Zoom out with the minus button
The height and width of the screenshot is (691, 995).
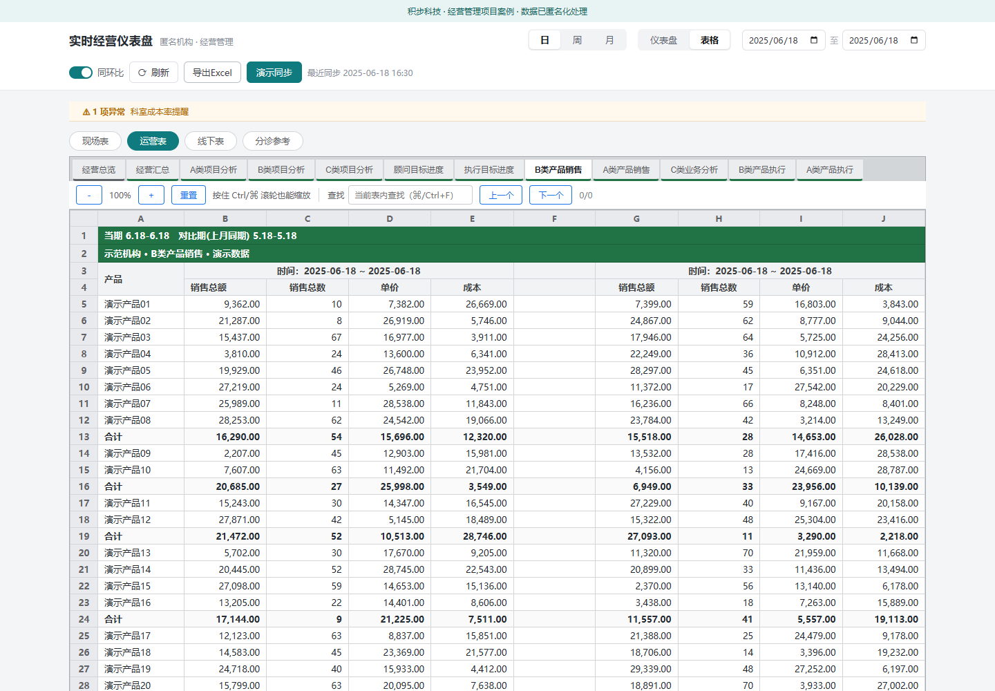[89, 196]
